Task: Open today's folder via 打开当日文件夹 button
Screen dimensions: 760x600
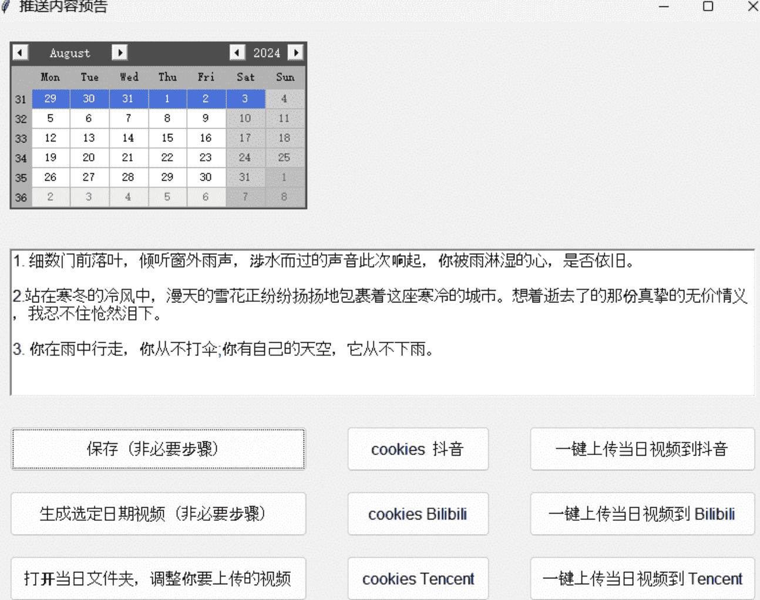Action: (158, 578)
